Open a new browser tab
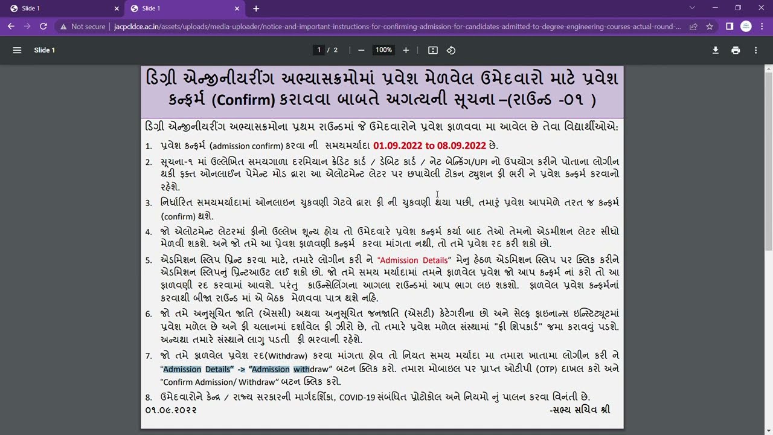This screenshot has height=435, width=773. (x=256, y=8)
